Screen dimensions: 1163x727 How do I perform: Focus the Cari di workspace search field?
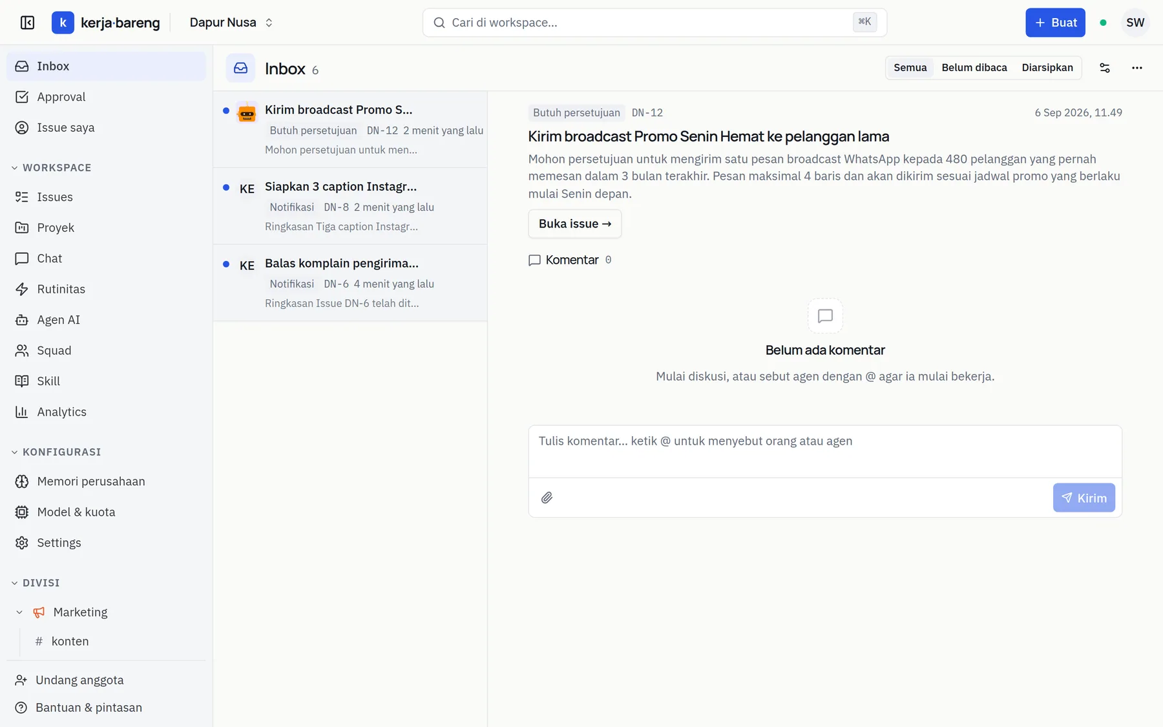pos(655,23)
